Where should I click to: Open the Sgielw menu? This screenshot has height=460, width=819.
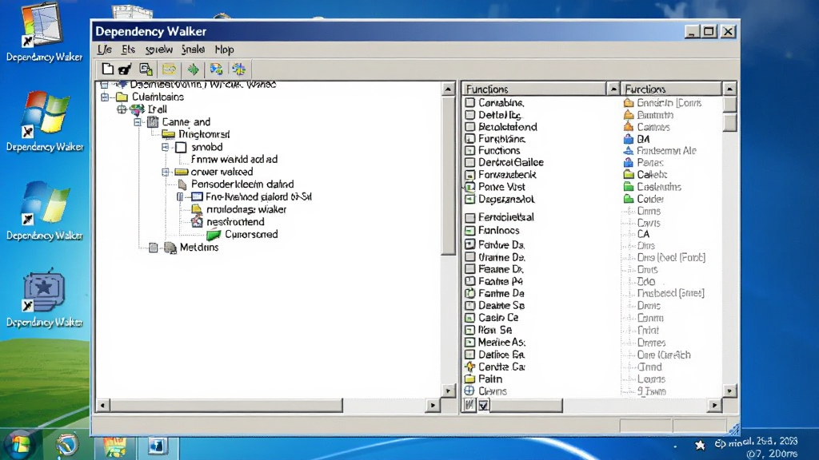pyautogui.click(x=159, y=50)
